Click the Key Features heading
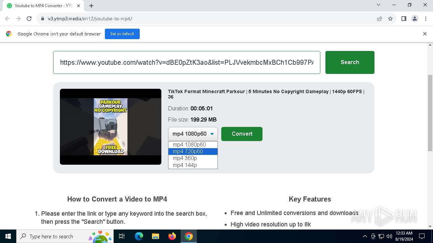This screenshot has width=433, height=243. [310, 199]
